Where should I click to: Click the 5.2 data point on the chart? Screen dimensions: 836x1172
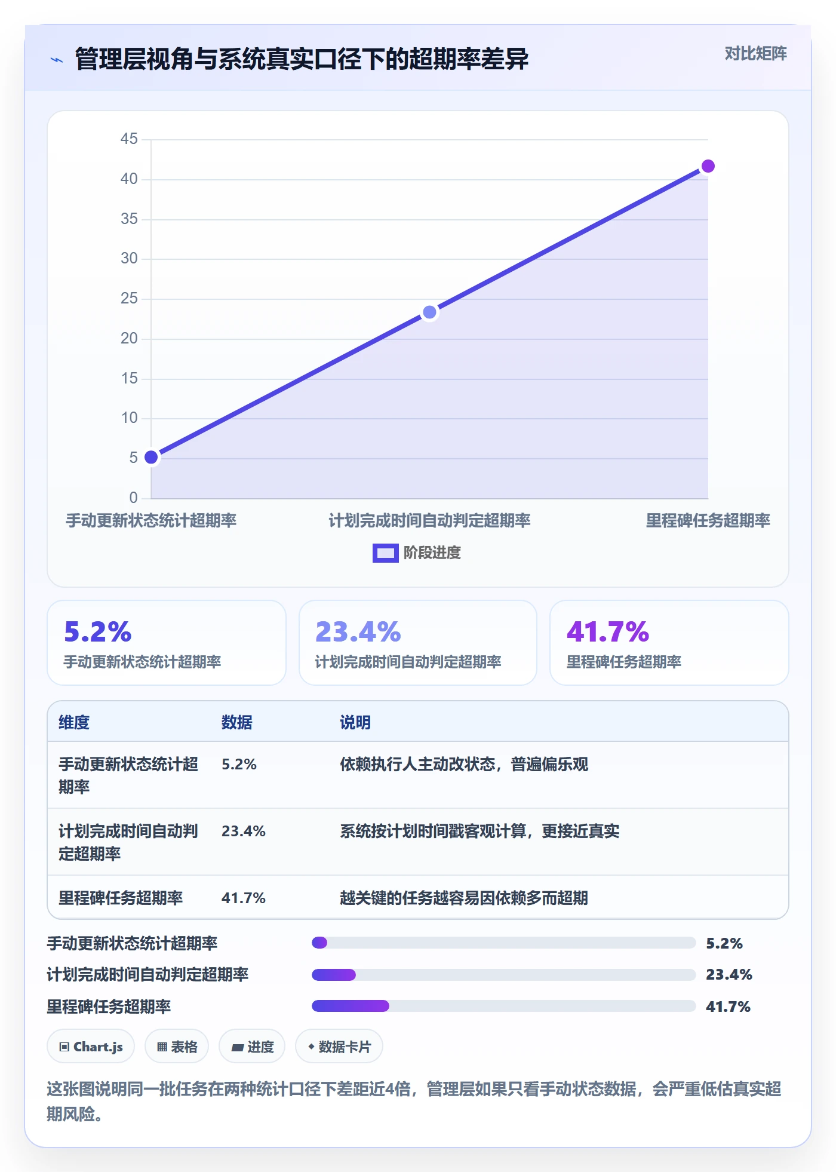(152, 457)
